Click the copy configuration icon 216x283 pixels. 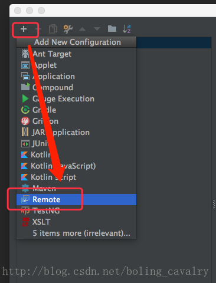click(53, 29)
